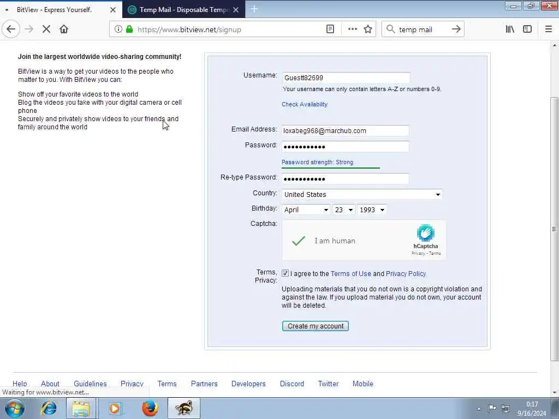Go back with the browser back arrow

tap(11, 29)
